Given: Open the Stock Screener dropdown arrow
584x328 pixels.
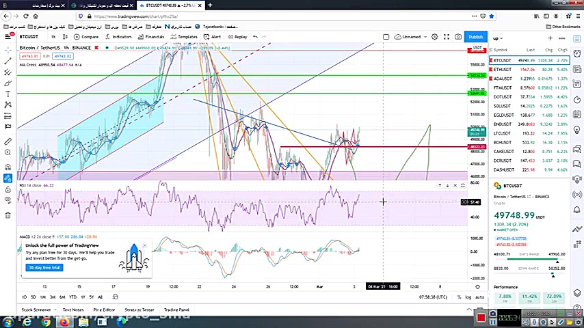Looking at the screenshot, I should pos(55,310).
